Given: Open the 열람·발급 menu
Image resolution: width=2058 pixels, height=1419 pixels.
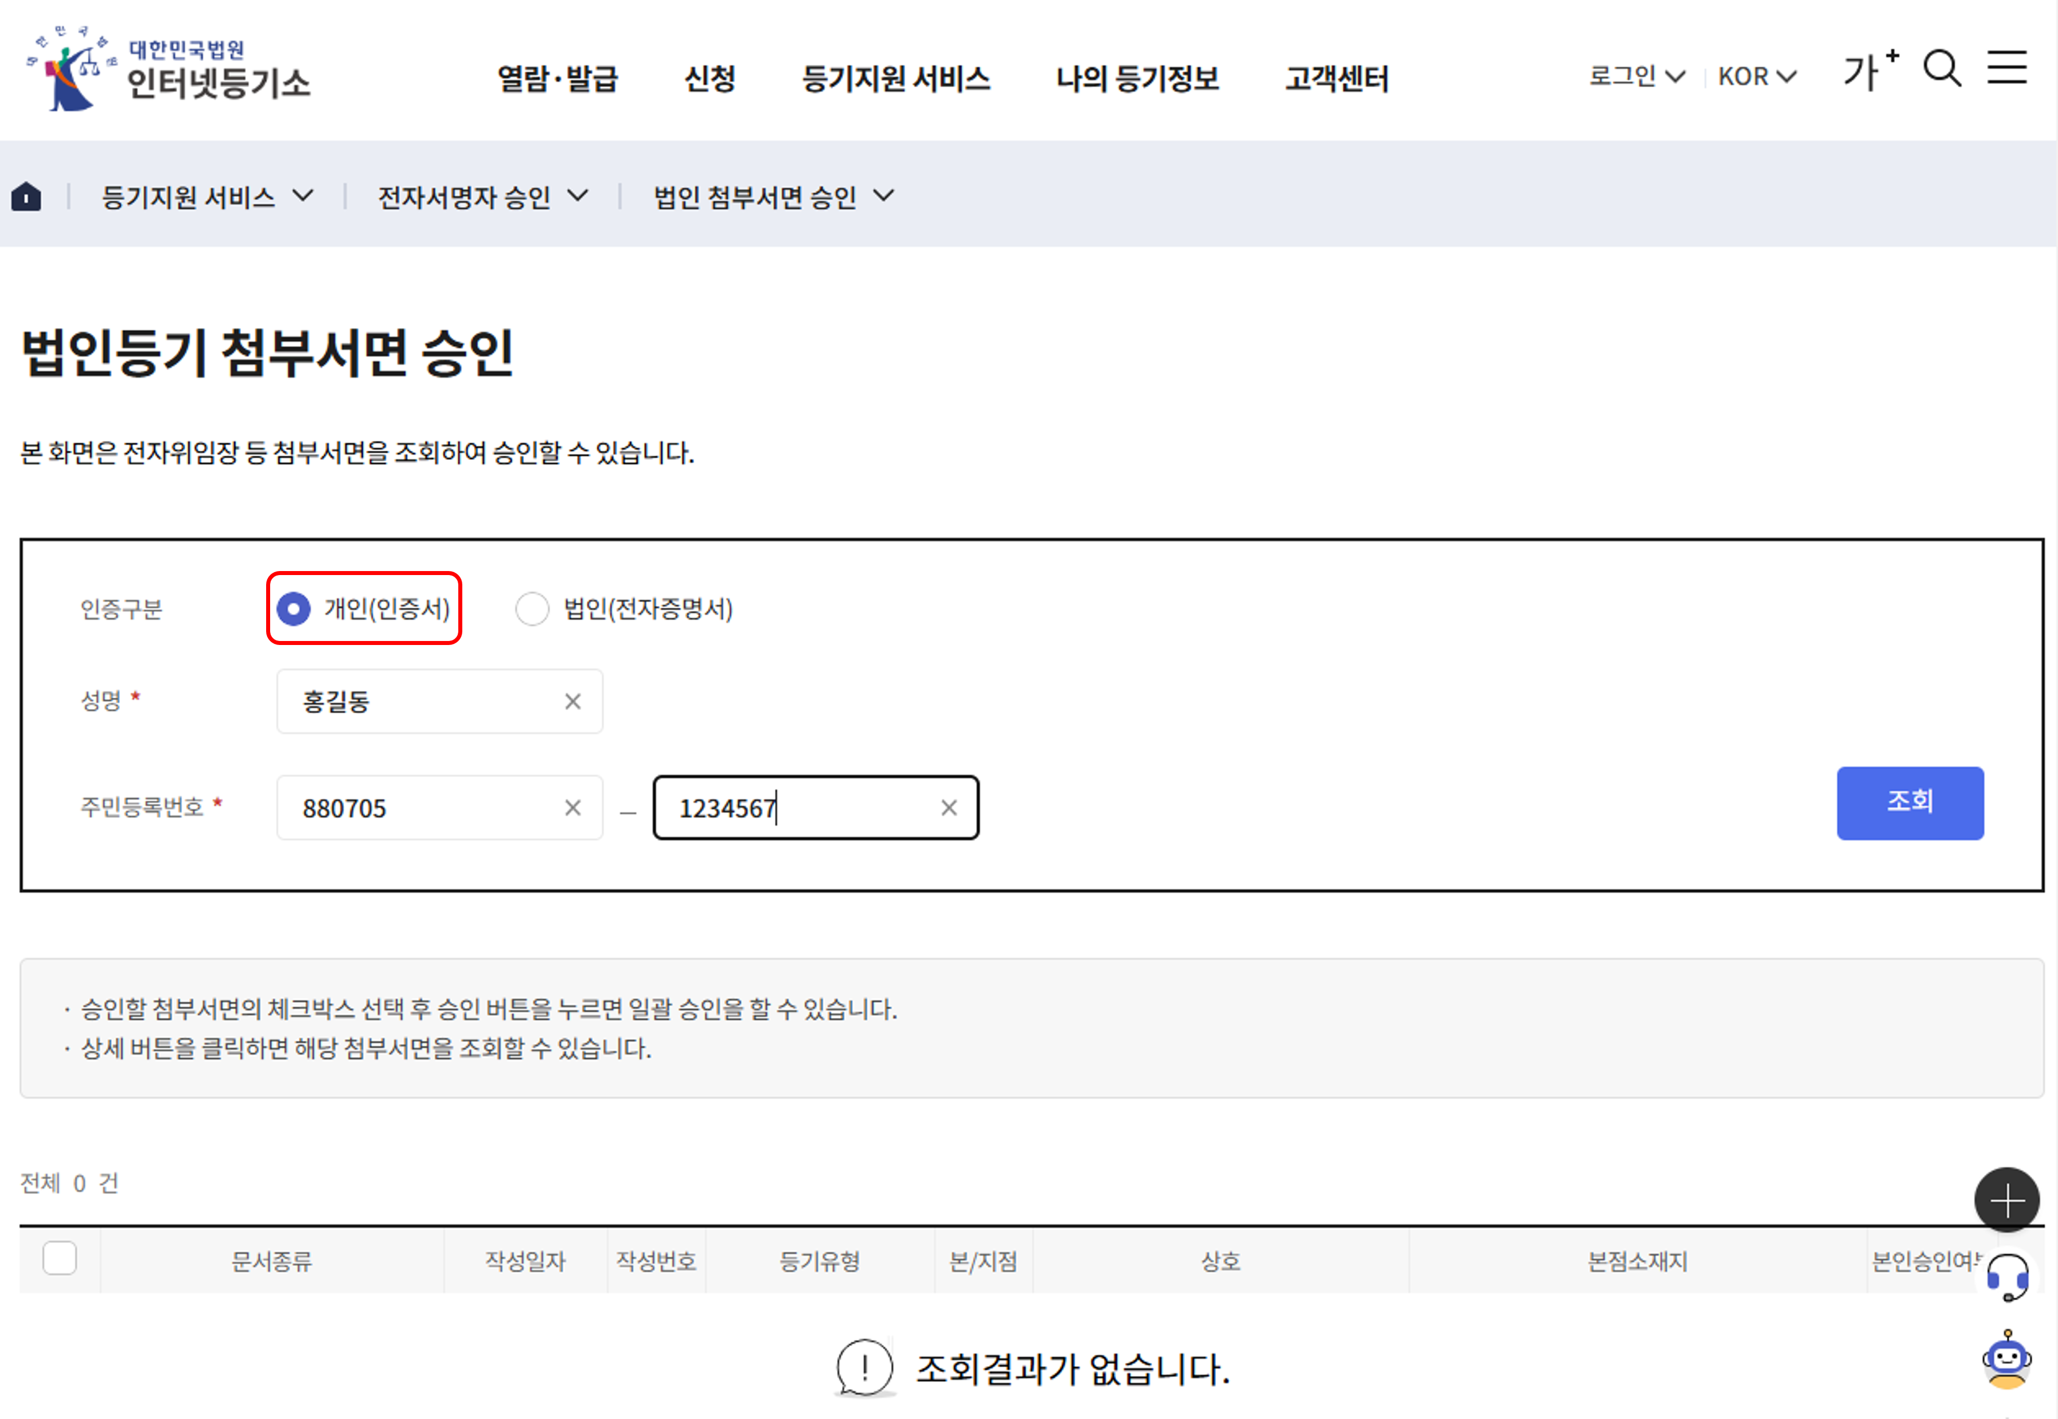Looking at the screenshot, I should [x=558, y=78].
